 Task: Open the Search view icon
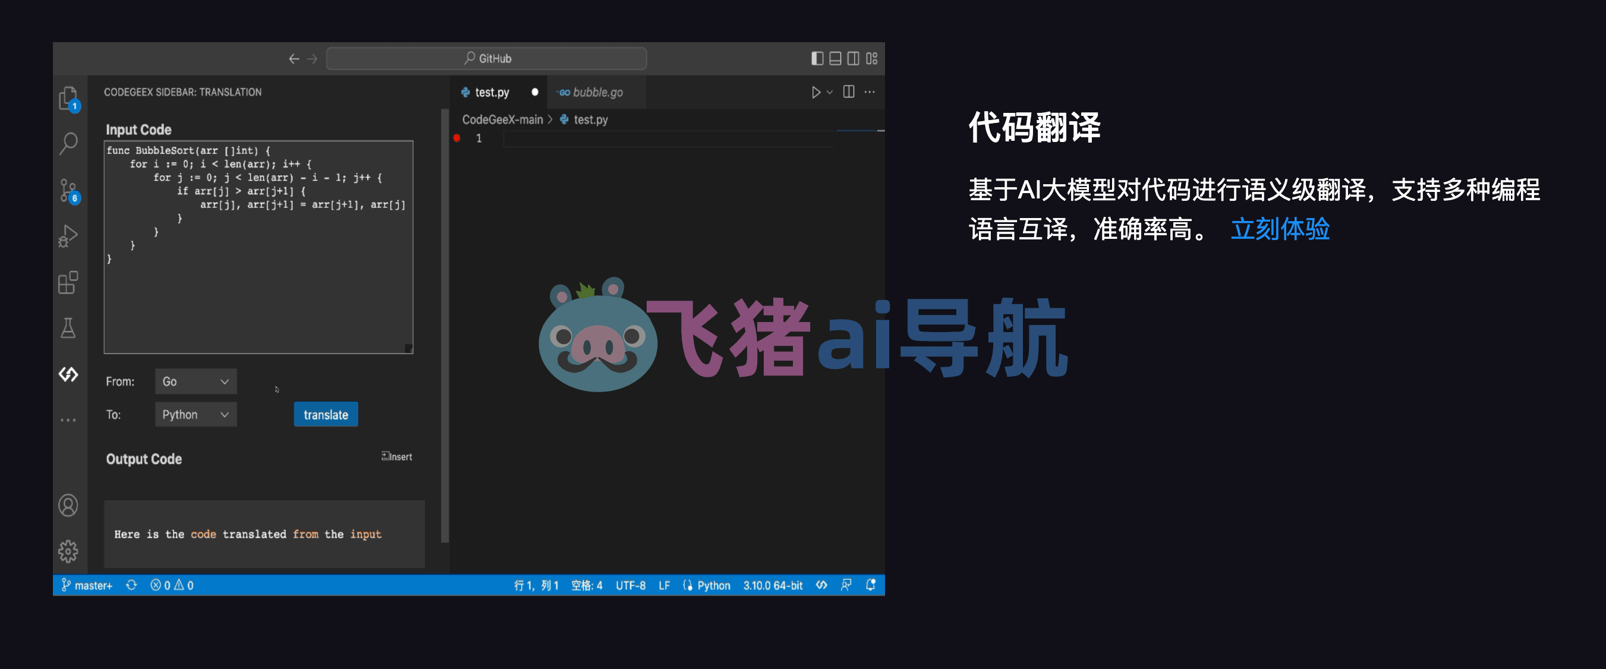tap(68, 143)
